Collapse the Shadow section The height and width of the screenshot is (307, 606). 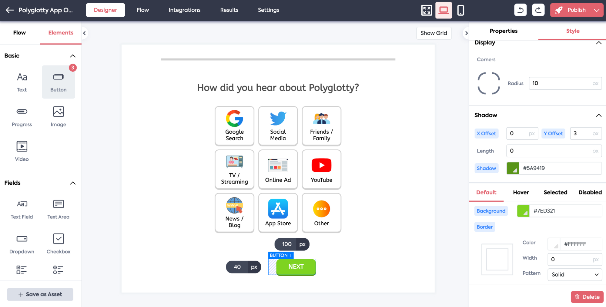click(x=598, y=115)
